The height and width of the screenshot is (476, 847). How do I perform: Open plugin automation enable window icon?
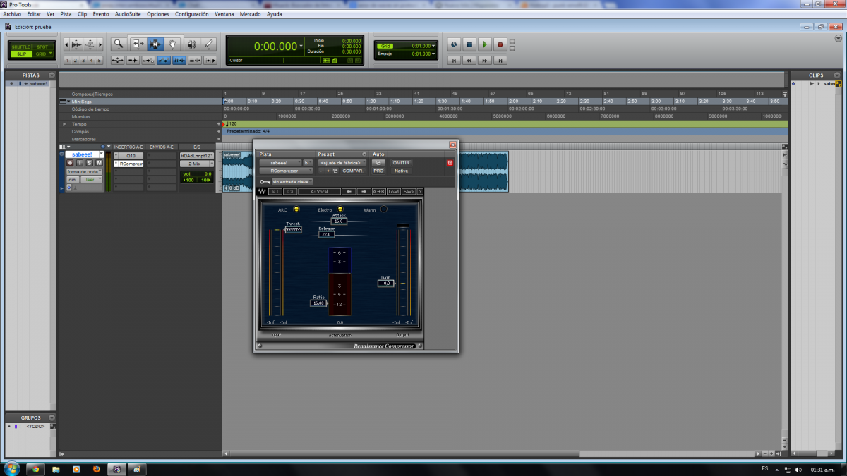378,163
